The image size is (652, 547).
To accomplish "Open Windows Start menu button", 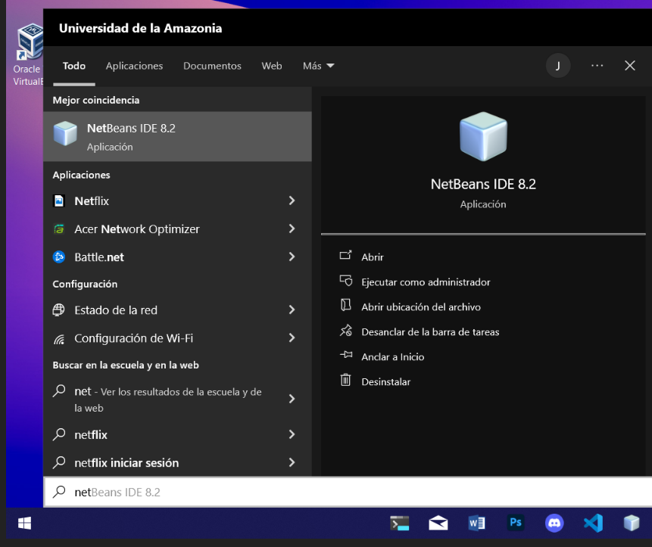I will coord(24,524).
